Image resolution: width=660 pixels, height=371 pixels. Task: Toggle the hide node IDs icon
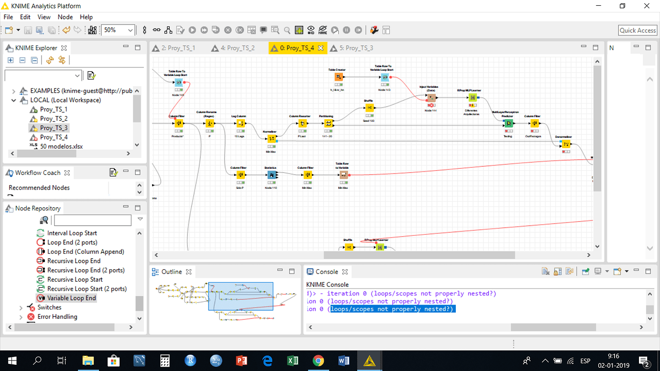coord(311,30)
